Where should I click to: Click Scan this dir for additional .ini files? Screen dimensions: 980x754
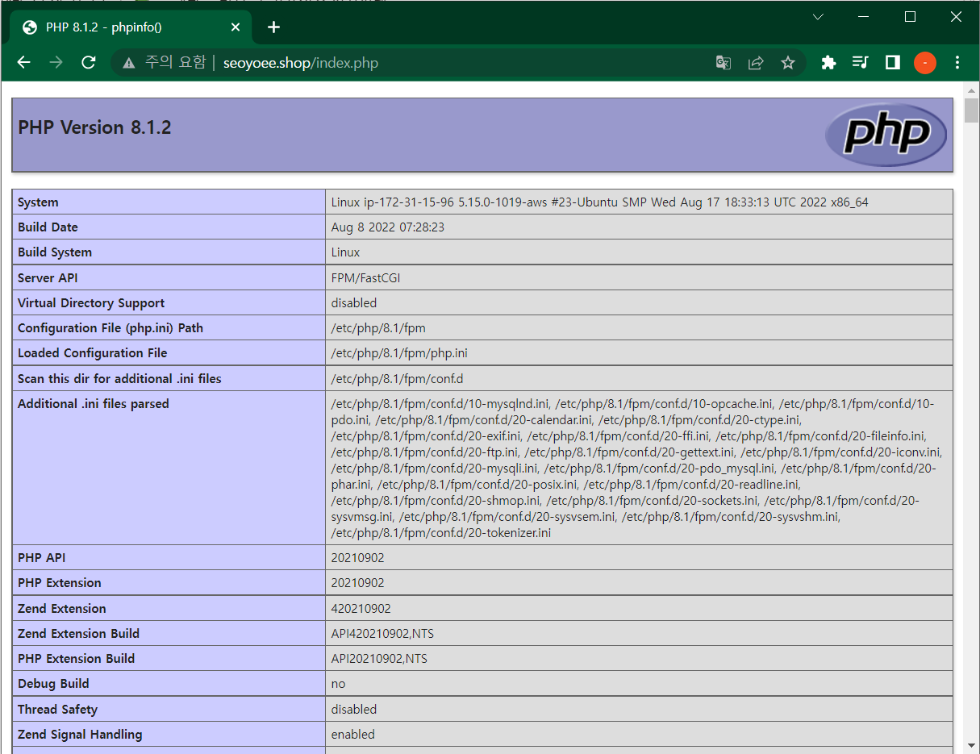pos(119,379)
